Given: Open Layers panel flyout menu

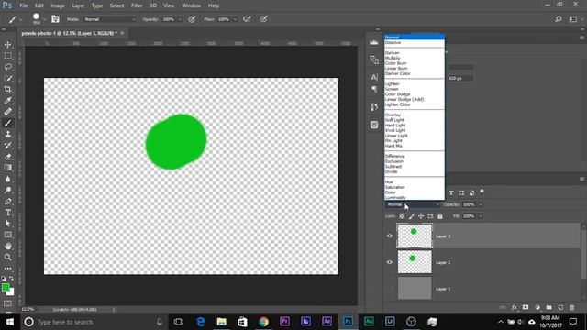Looking at the screenshot, I should [x=581, y=180].
